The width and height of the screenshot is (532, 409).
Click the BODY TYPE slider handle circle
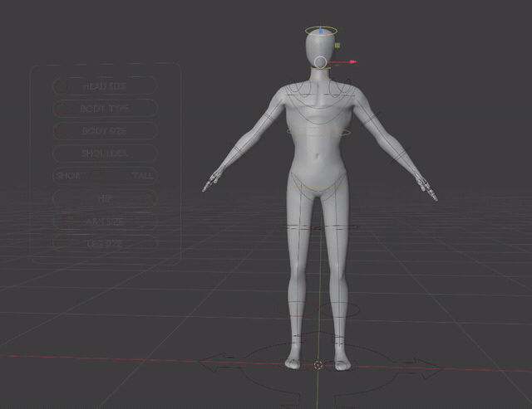(x=62, y=109)
